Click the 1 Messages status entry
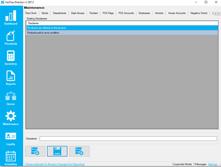The height and width of the screenshot is (167, 221). 200,164
